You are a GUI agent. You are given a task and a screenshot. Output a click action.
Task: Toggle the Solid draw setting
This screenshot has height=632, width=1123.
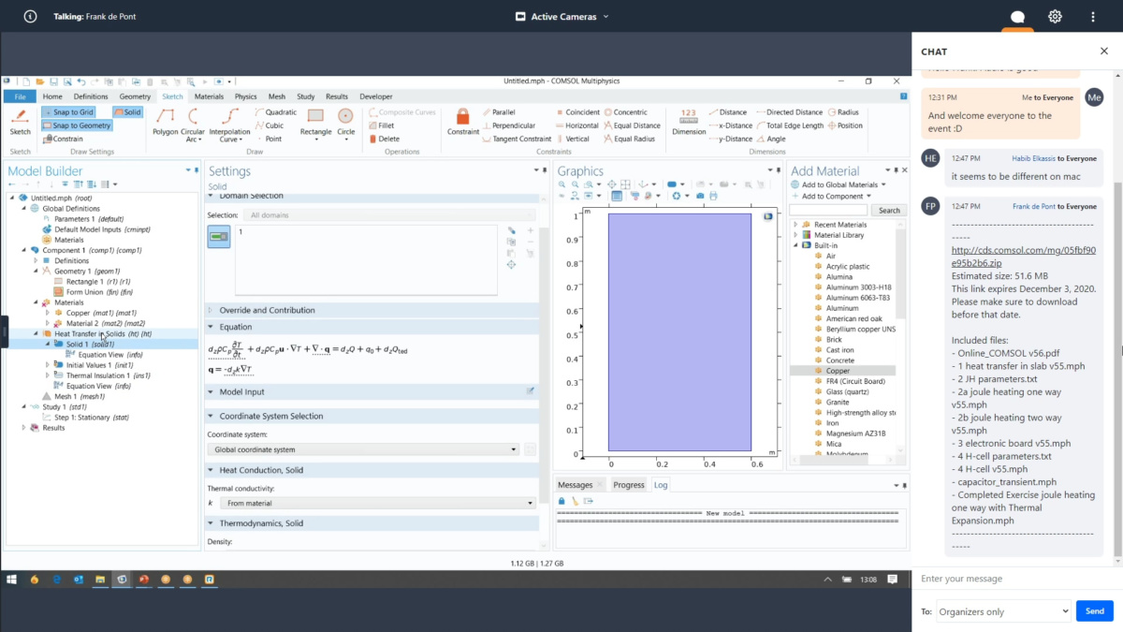coord(128,112)
